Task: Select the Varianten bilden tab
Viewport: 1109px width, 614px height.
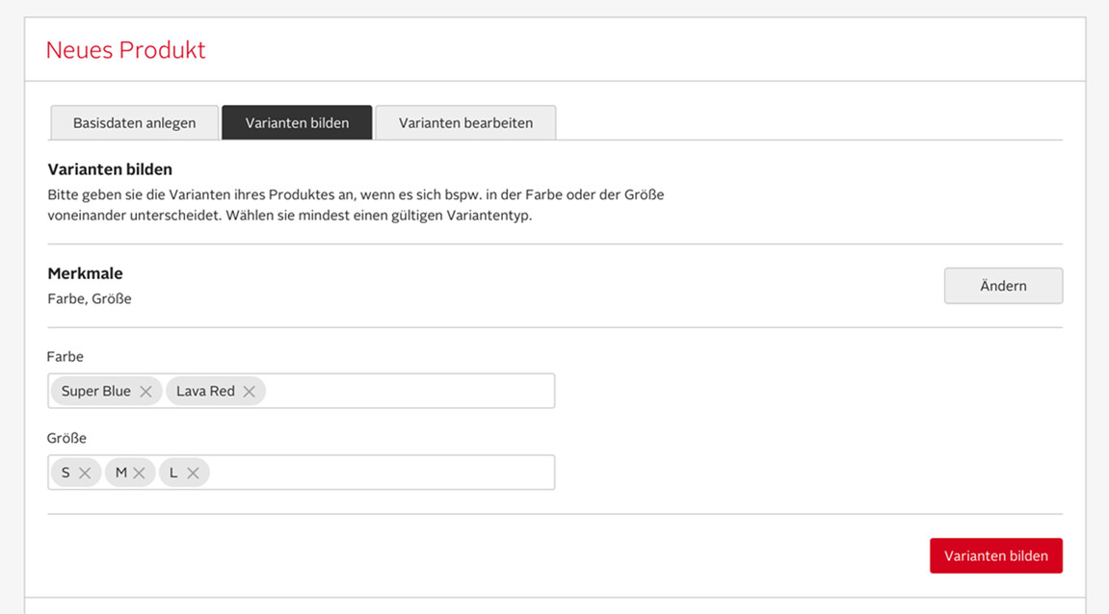Action: click(x=297, y=122)
